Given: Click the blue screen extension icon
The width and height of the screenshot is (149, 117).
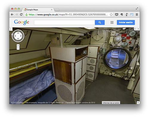Looking at the screenshot, I should (x=132, y=15).
